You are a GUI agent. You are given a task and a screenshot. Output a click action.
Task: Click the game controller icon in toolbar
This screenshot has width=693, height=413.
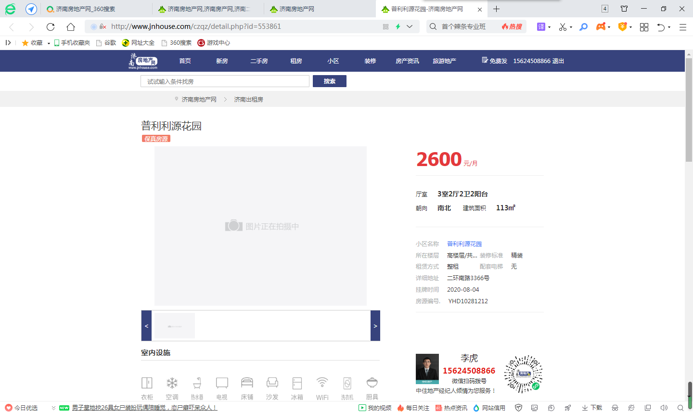[x=601, y=27]
